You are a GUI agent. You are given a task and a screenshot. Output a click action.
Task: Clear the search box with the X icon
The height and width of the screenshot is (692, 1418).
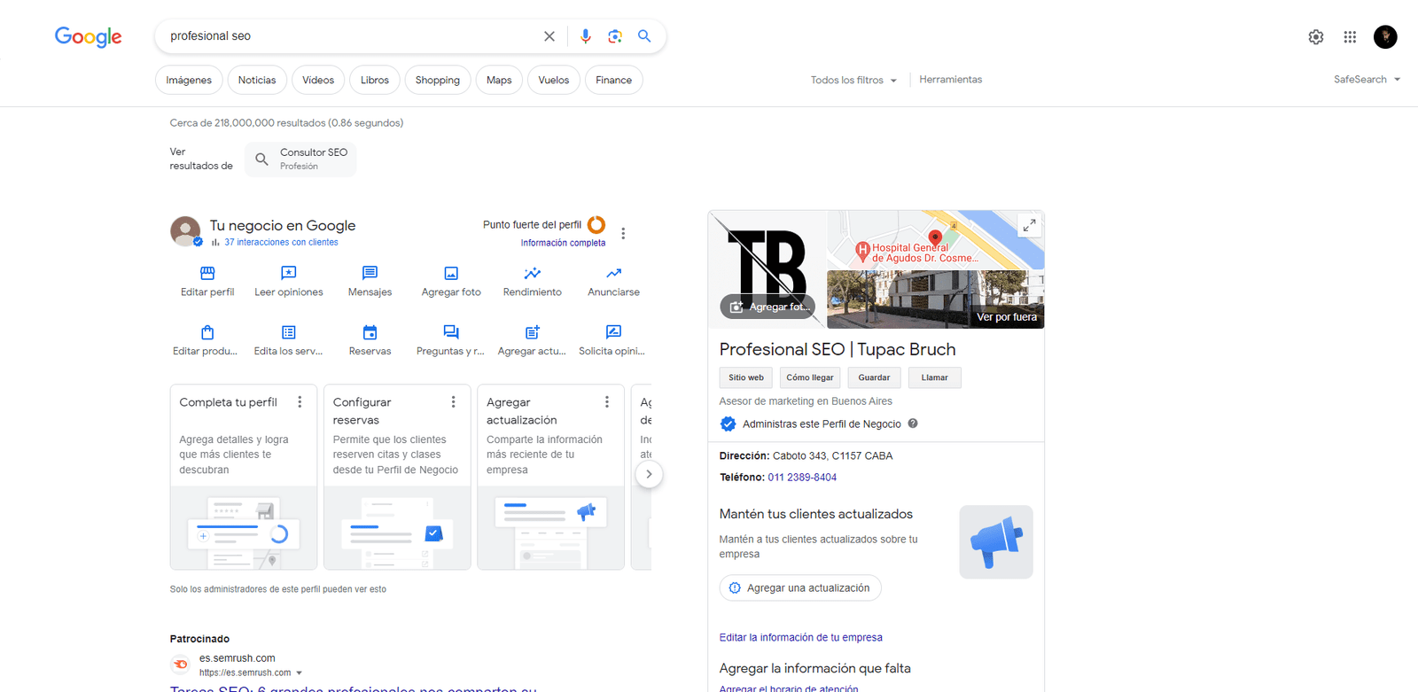549,36
